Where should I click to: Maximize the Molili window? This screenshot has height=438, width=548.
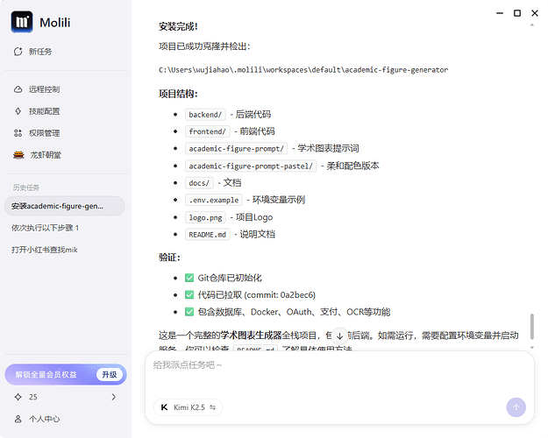click(517, 13)
